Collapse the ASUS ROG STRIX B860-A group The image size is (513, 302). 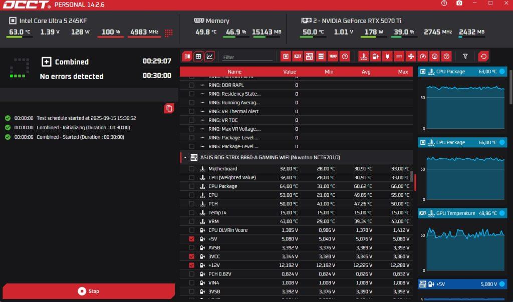185,158
